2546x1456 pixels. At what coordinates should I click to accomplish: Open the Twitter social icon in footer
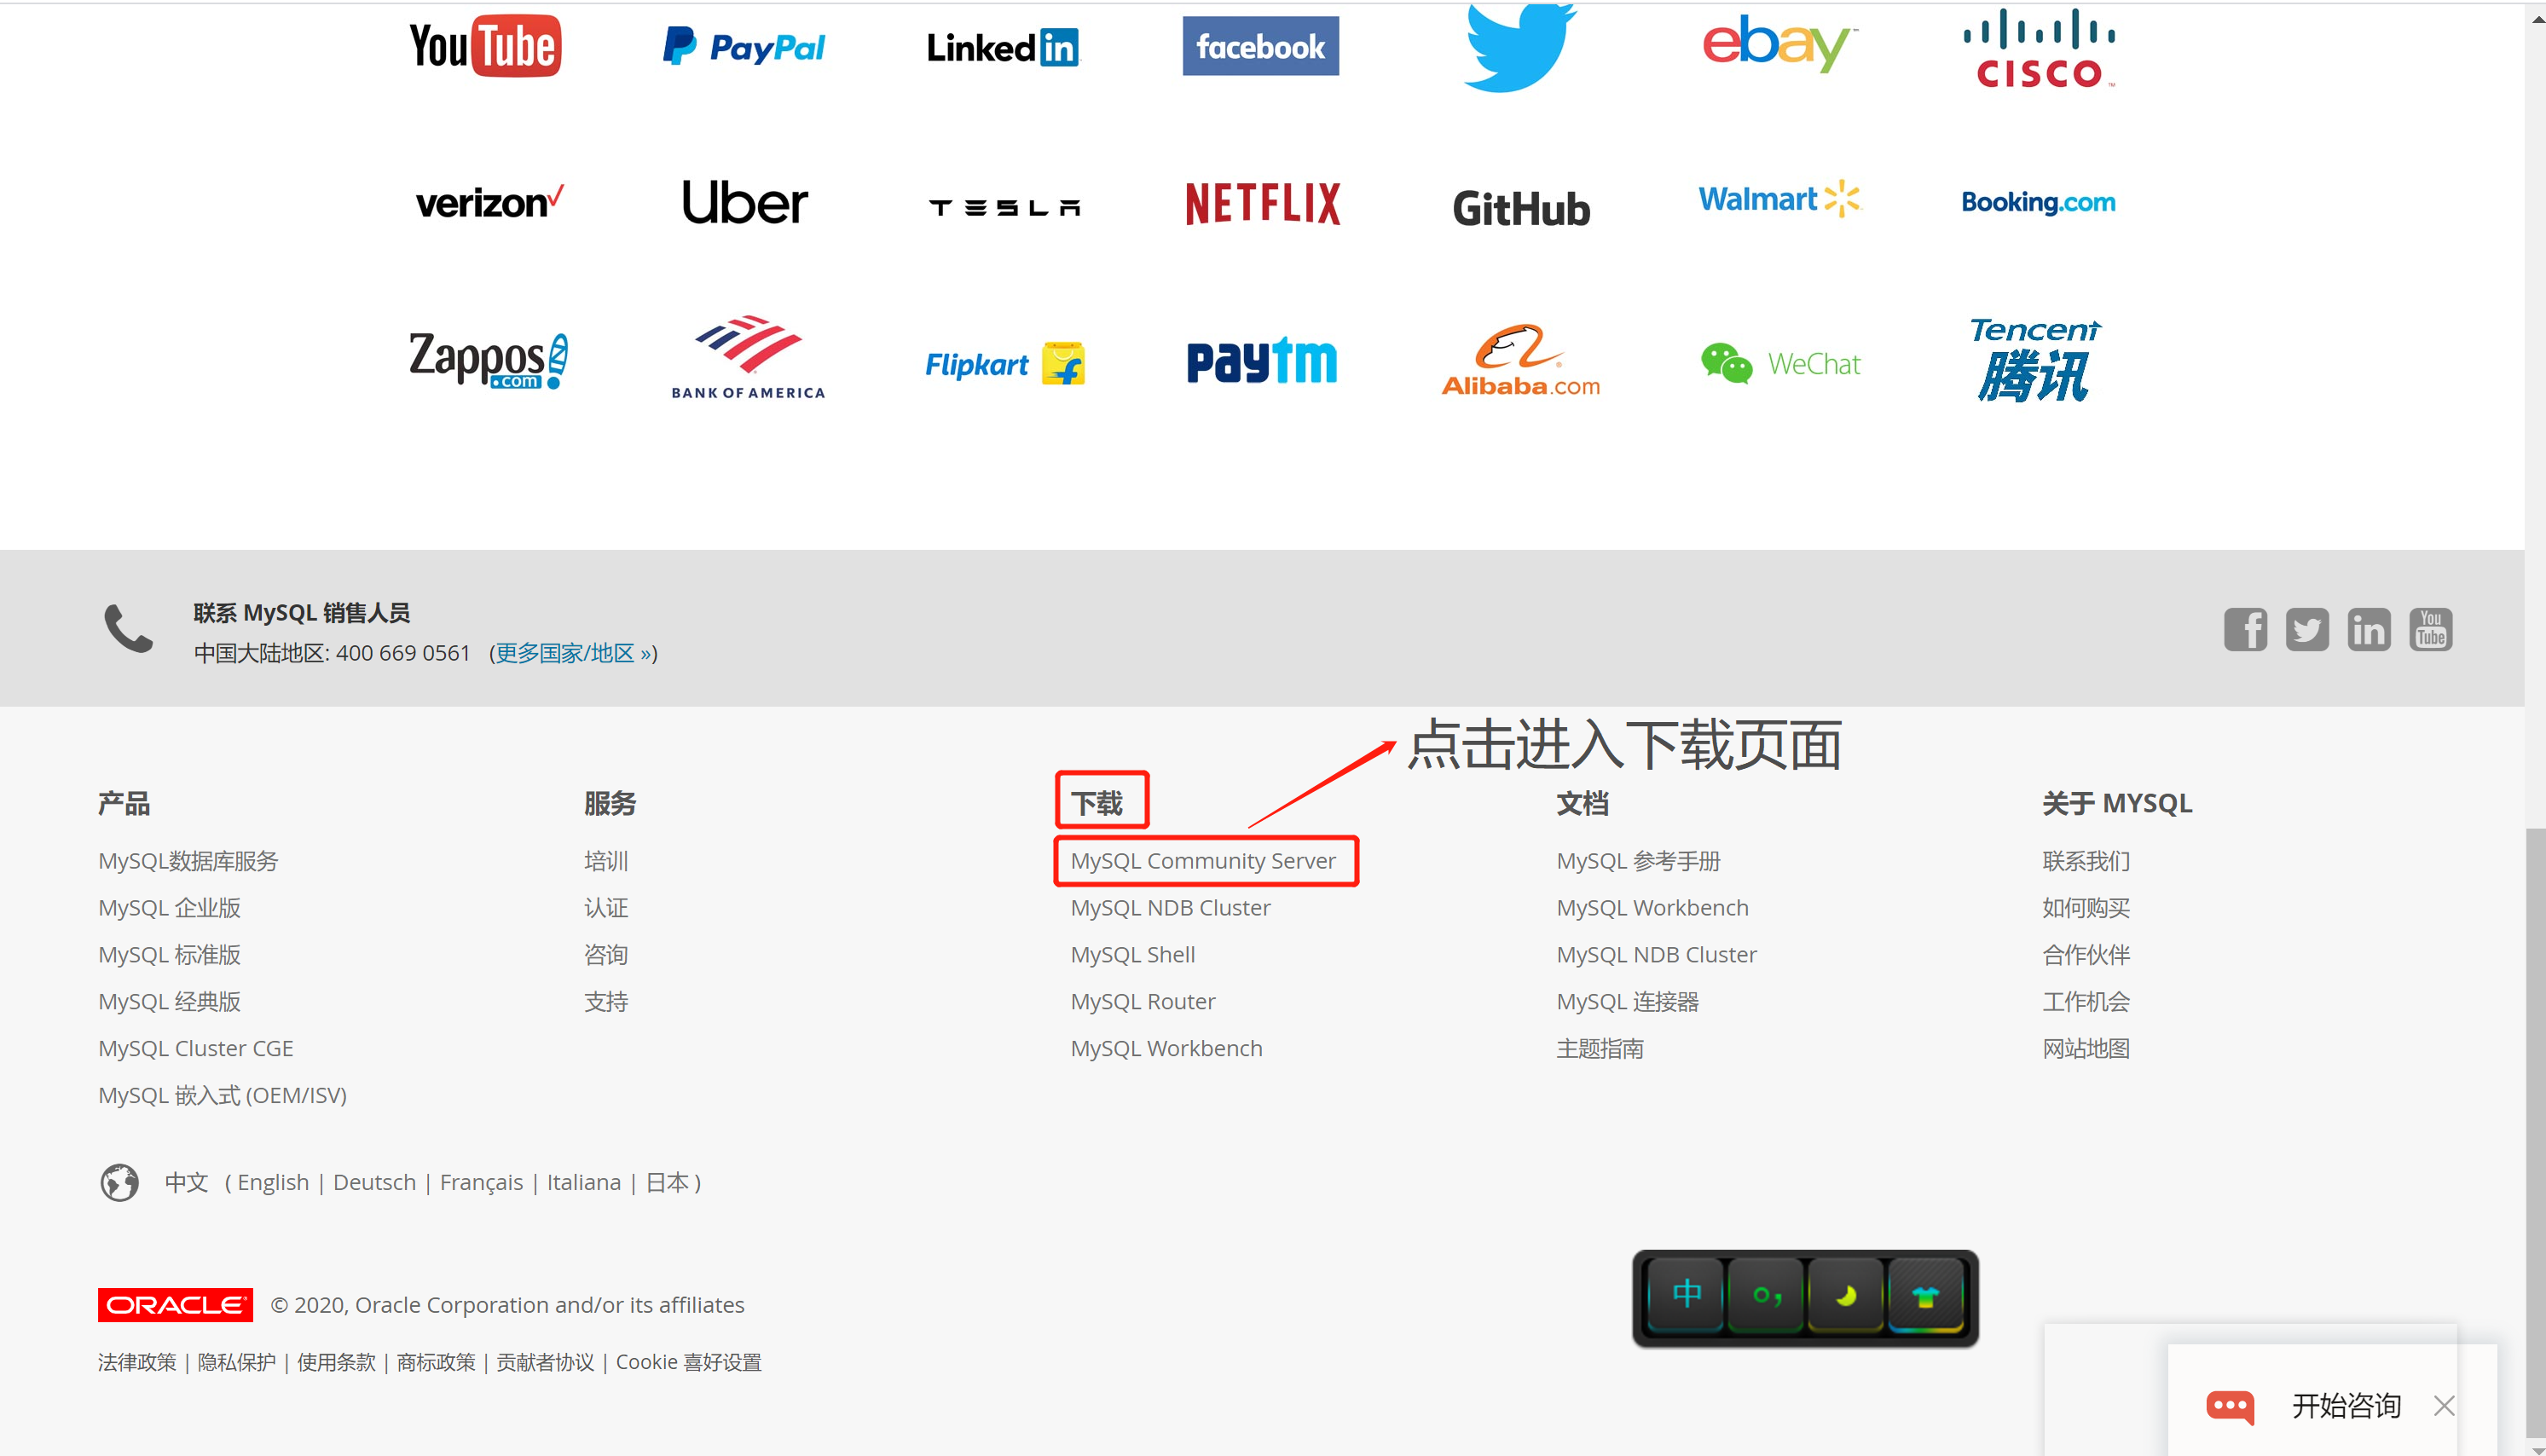pyautogui.click(x=2306, y=629)
